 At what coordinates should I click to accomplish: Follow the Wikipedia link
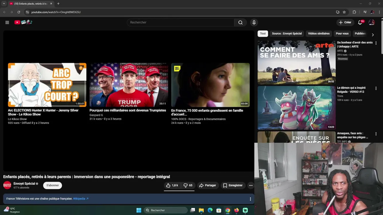[81, 199]
